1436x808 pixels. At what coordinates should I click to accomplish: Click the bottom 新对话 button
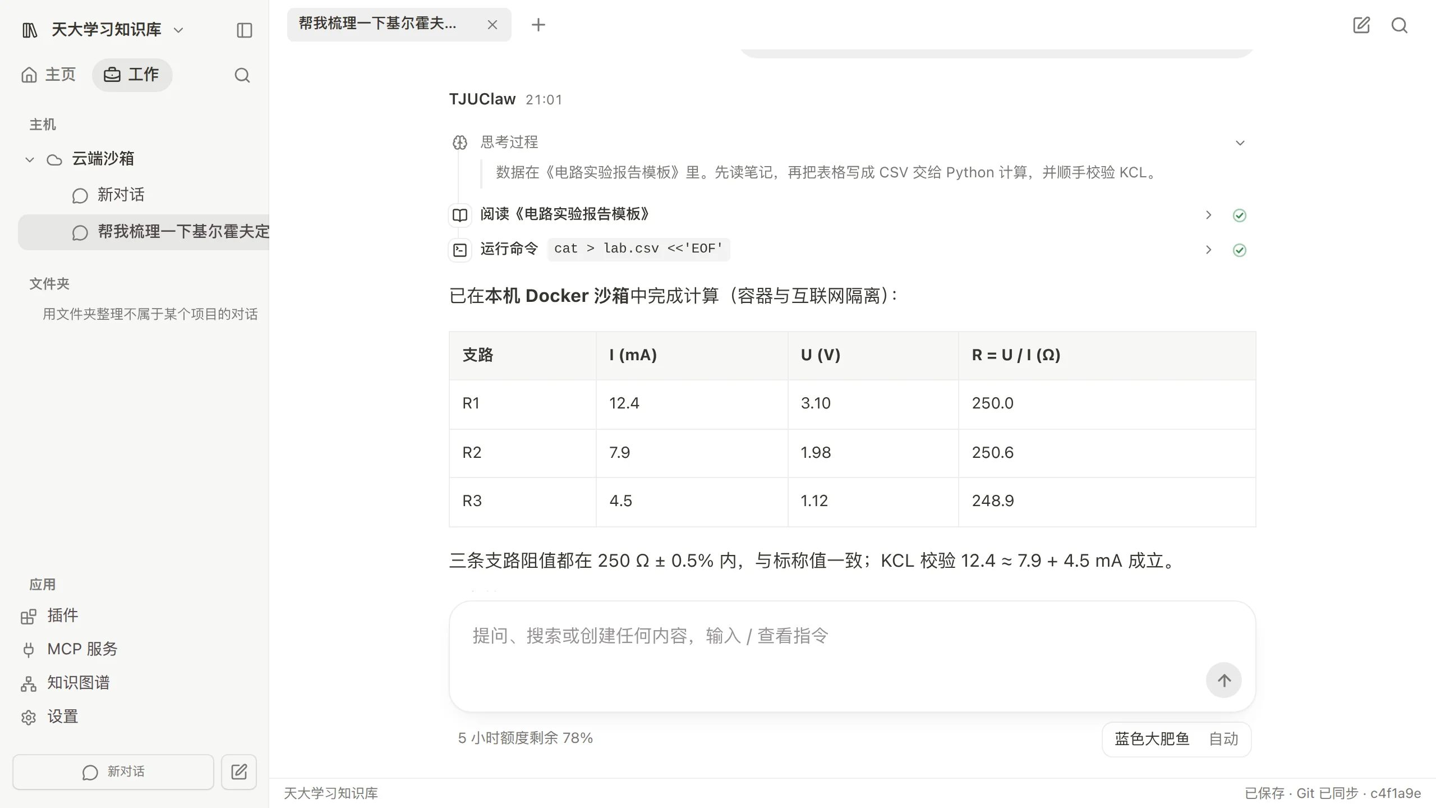(x=113, y=772)
